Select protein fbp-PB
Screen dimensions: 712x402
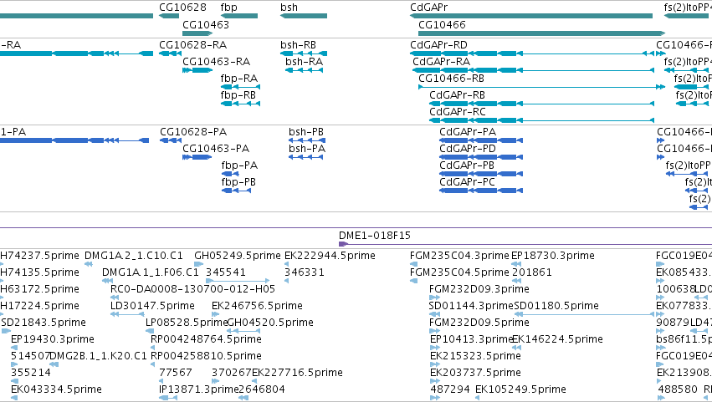point(236,191)
